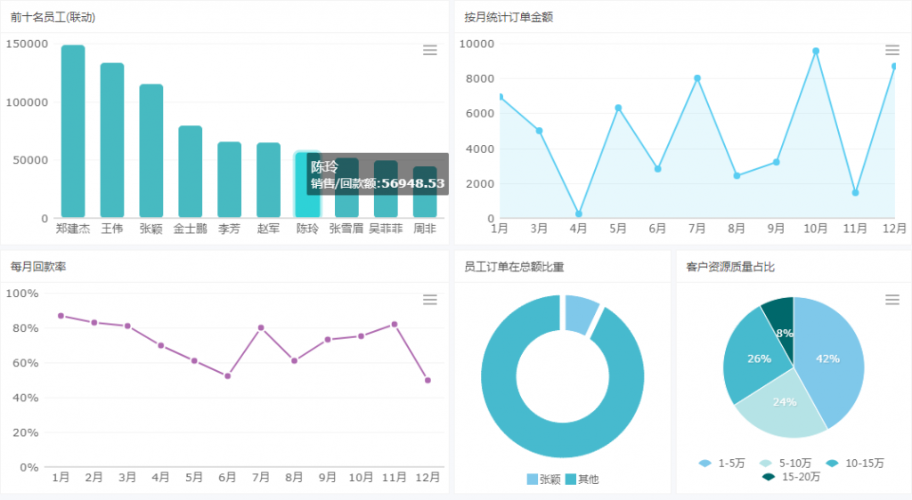Screen dimensions: 912x500
Task: Toggle the 15-20万 legend series
Action: pyautogui.click(x=793, y=477)
